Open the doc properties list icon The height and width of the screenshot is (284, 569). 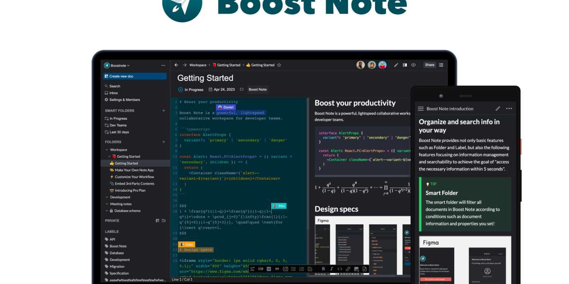tap(441, 65)
